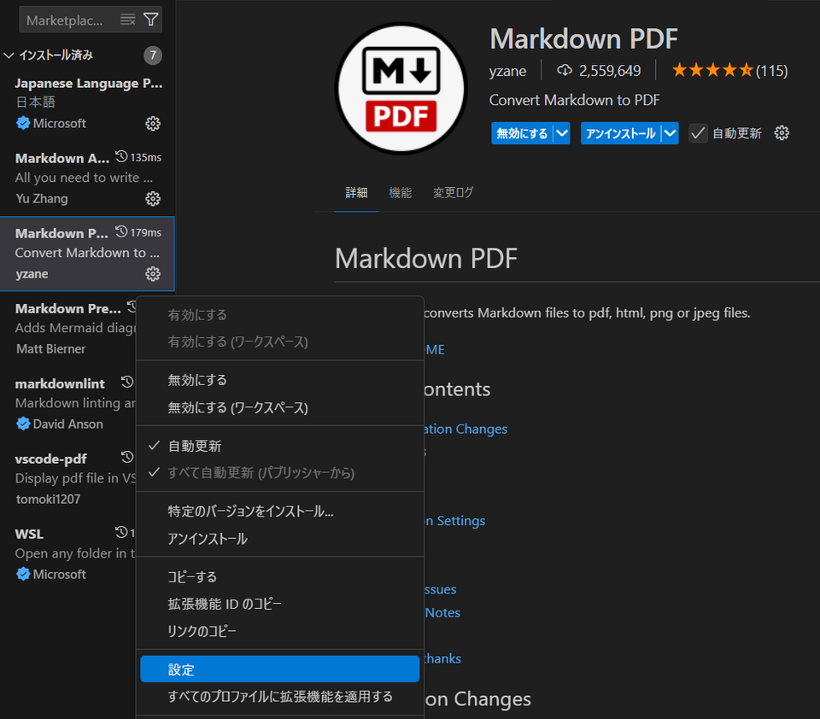The width and height of the screenshot is (820, 719).
Task: Open gear menu for Japanese Language Pack
Action: point(153,124)
